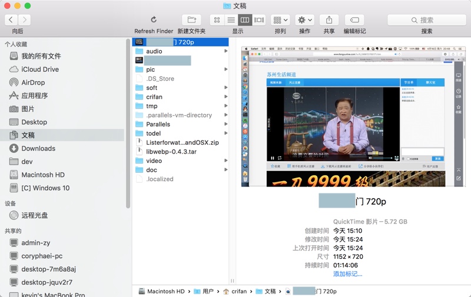Create a new folder with toolbar icon
The image size is (471, 297).
[x=192, y=20]
